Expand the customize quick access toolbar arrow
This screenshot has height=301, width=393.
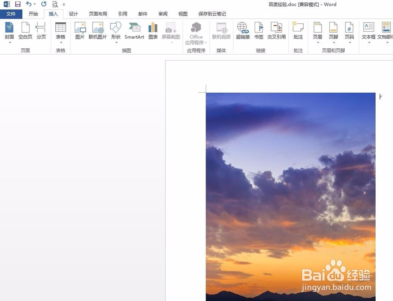[64, 4]
